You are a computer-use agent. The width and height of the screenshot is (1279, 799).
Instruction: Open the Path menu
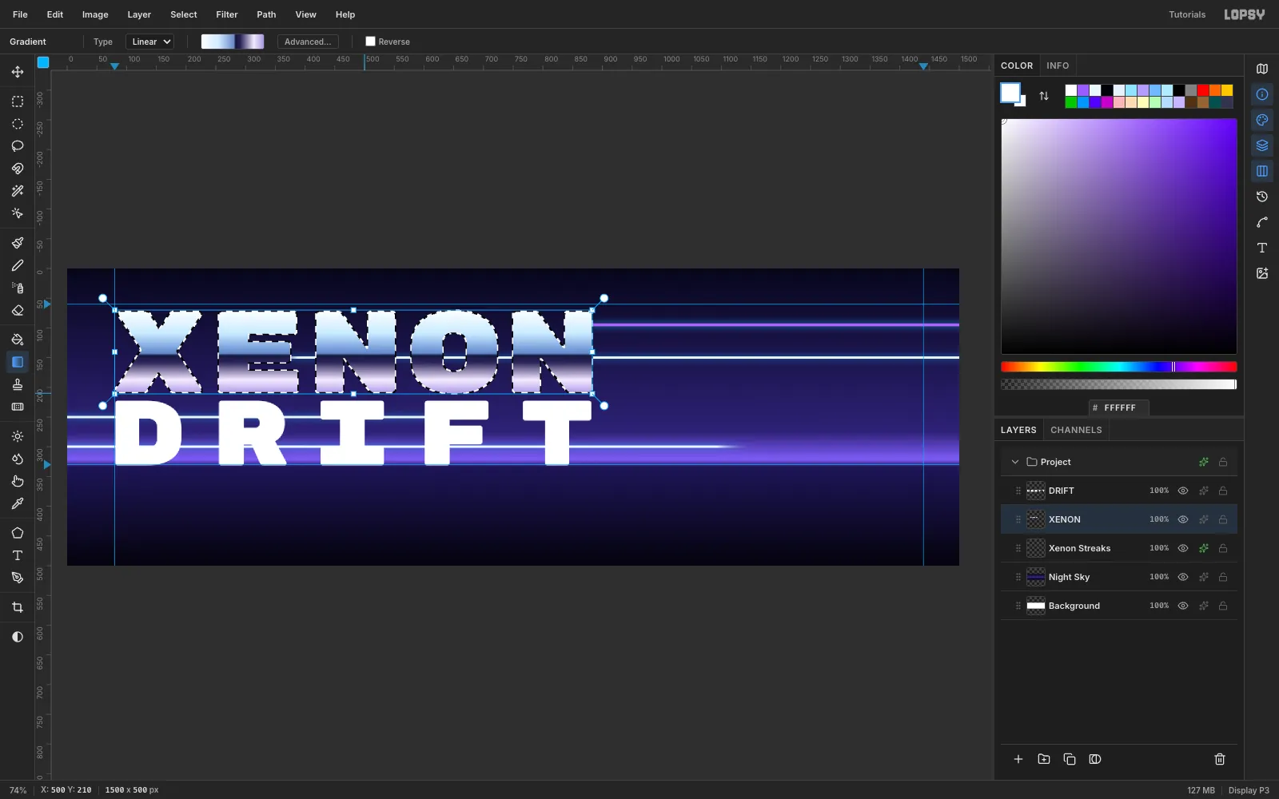pos(266,14)
